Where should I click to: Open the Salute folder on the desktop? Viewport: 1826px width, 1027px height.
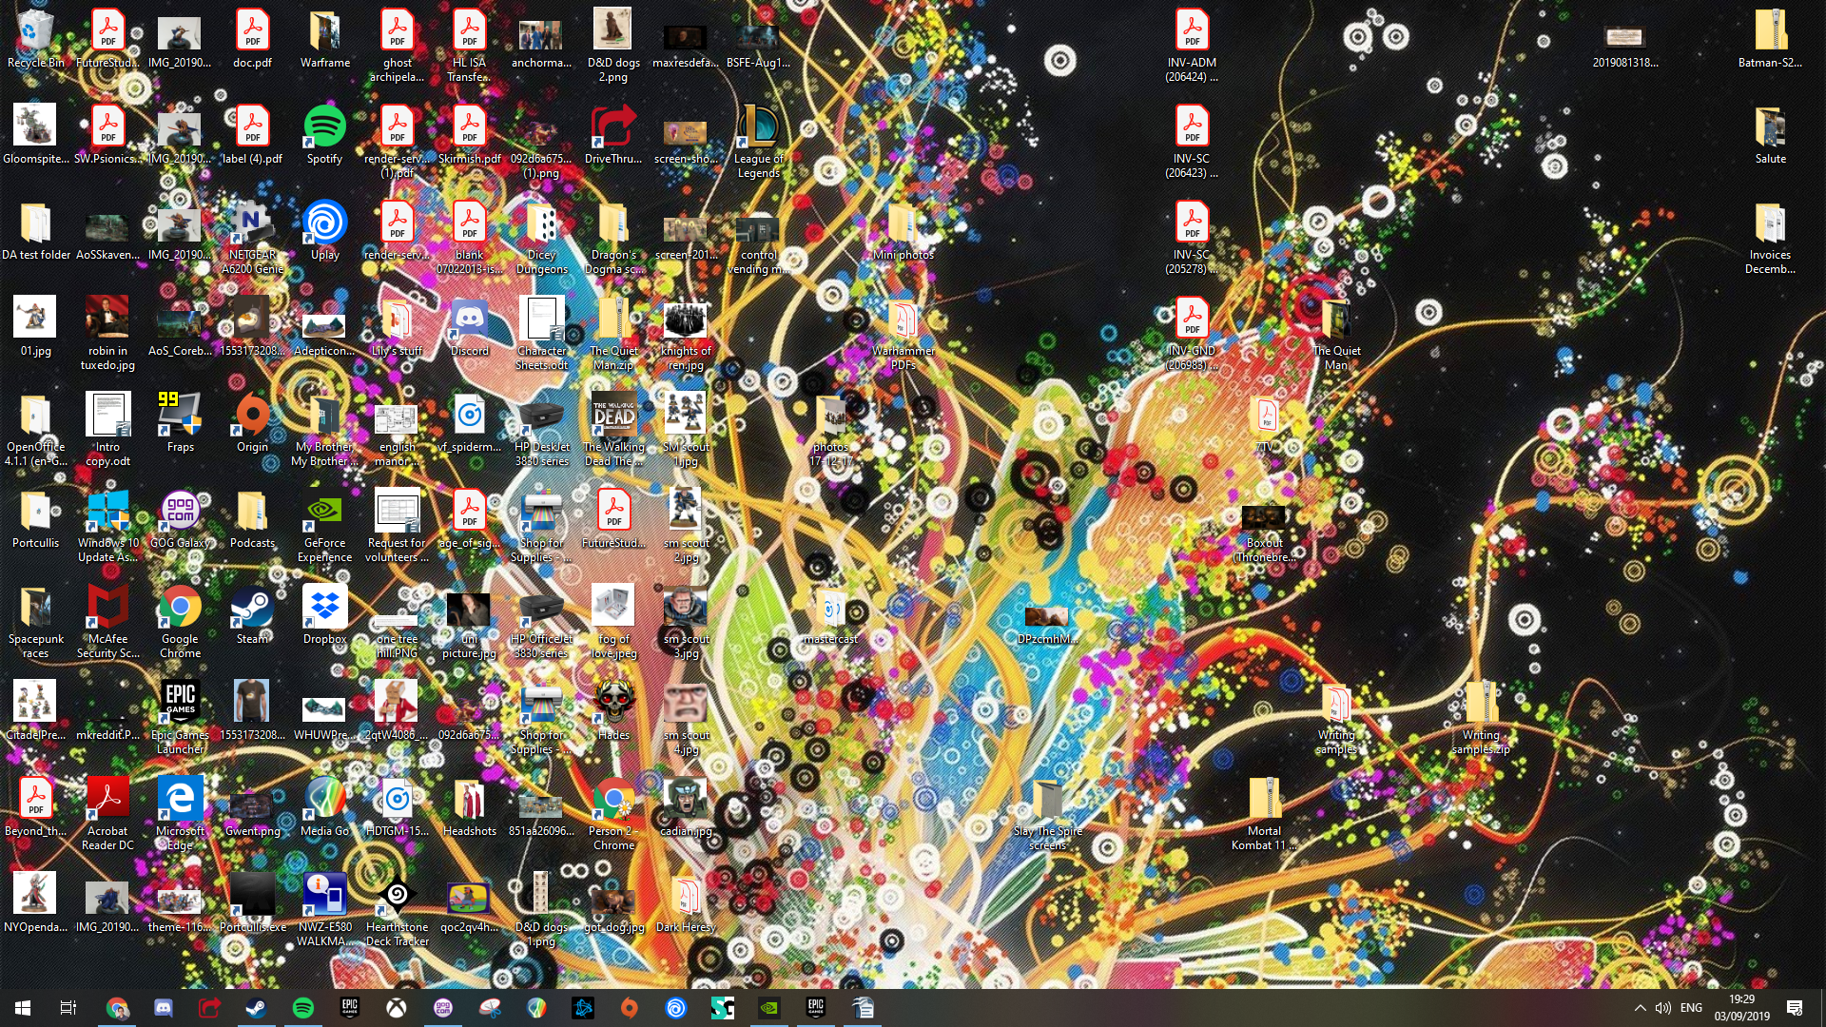(1770, 135)
